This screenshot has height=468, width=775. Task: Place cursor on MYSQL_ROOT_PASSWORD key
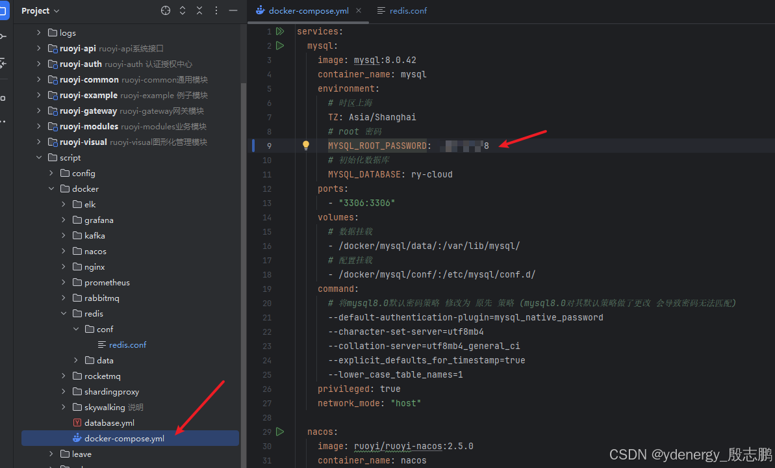[x=377, y=146]
